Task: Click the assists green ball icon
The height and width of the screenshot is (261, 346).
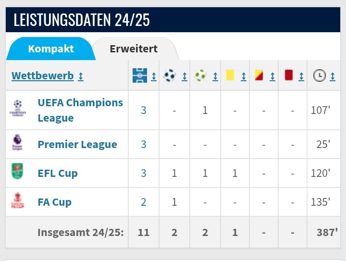Action: point(200,75)
